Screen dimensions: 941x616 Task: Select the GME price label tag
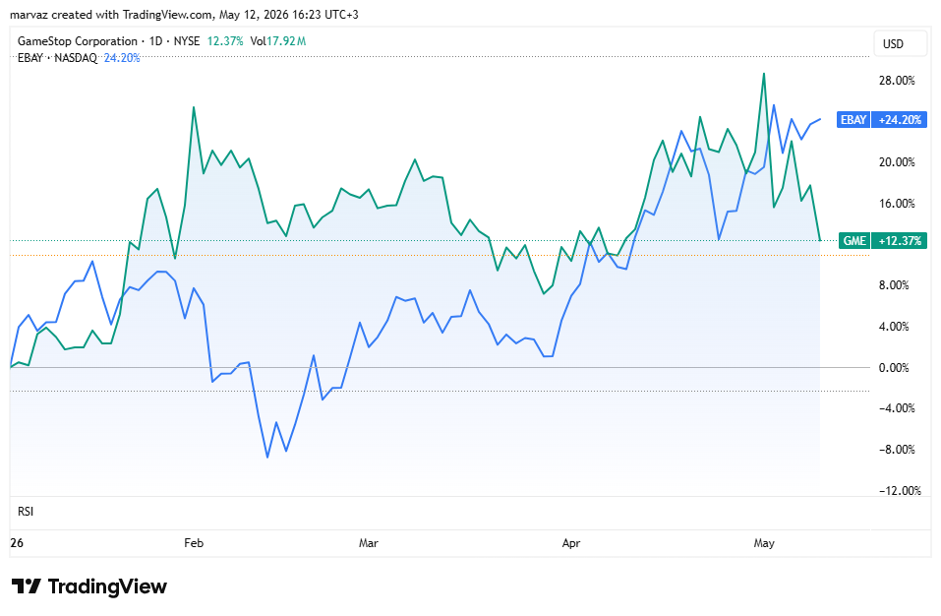[854, 241]
